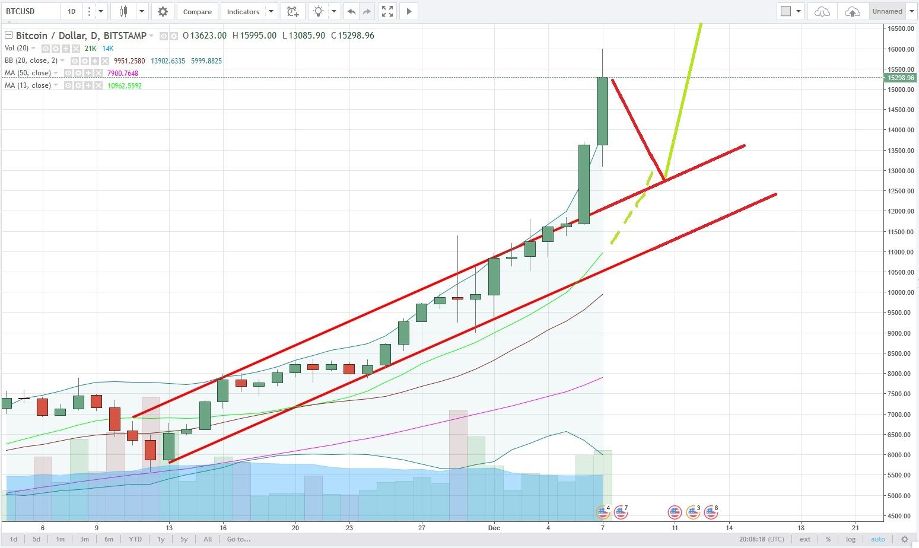Toggle fullscreen mode for the chart
919x548 pixels.
(387, 11)
